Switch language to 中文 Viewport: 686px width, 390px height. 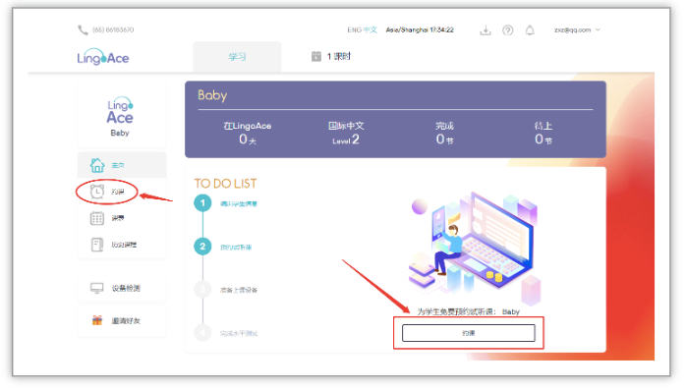[371, 29]
